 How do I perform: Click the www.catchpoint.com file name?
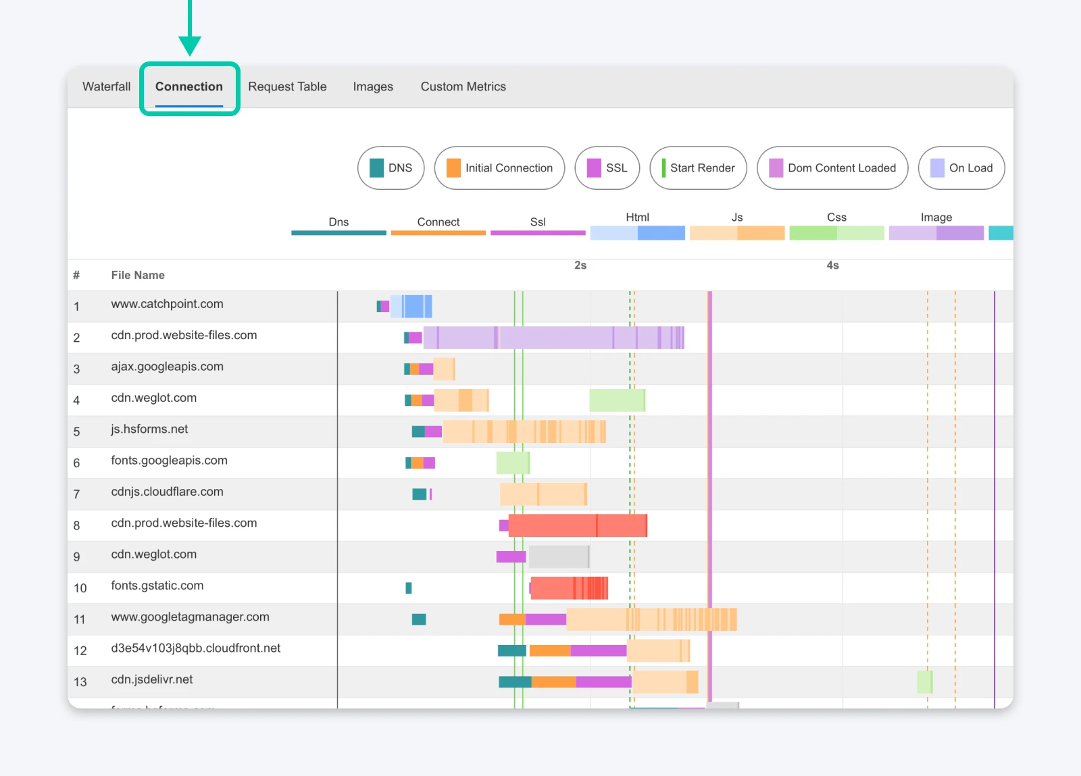pos(168,303)
